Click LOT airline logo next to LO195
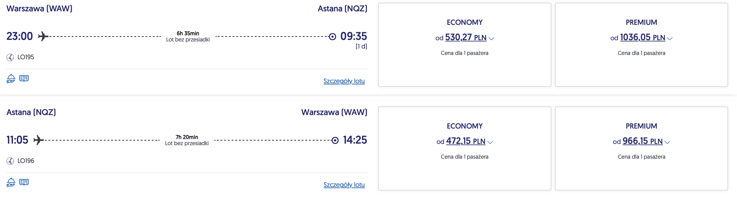Viewport: 737px width, 197px height. pos(10,57)
